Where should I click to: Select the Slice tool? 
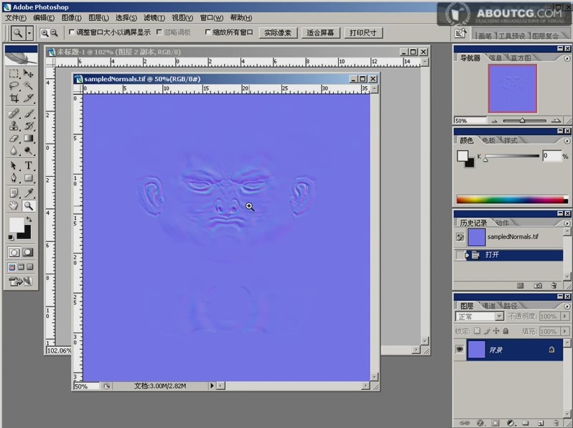pos(29,98)
